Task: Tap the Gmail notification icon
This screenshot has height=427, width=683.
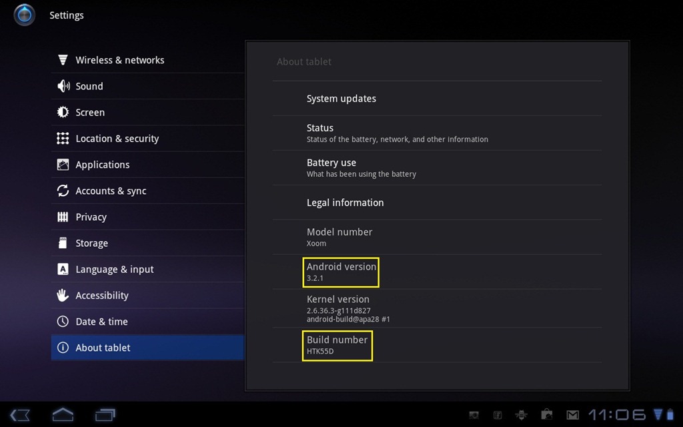Action: [x=572, y=414]
